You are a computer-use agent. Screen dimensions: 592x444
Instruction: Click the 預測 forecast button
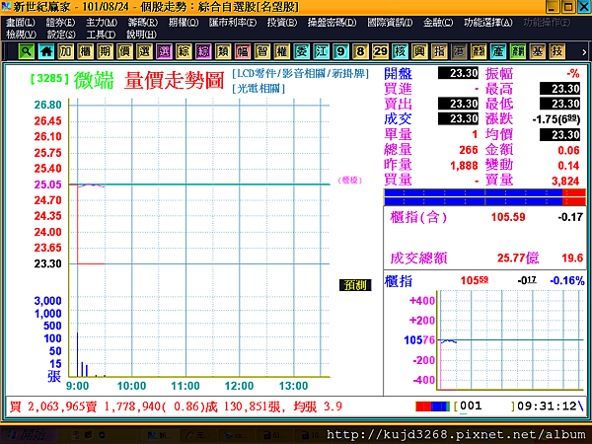(x=355, y=285)
